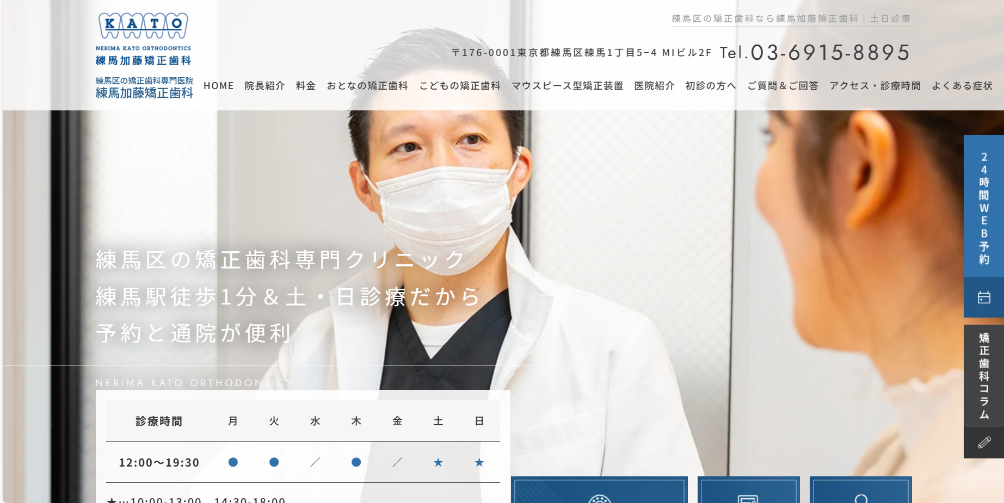Open マウスピース型矯正装置 menu item

(568, 86)
